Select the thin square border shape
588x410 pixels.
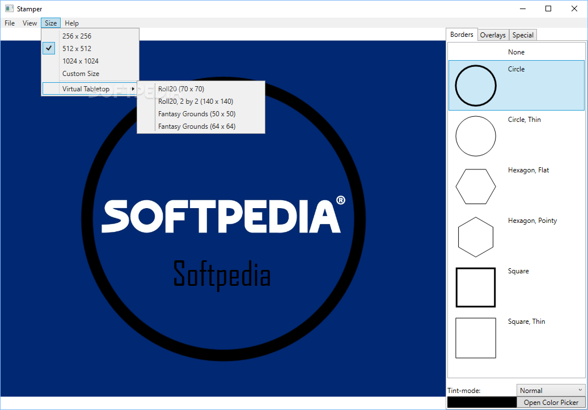click(x=476, y=338)
